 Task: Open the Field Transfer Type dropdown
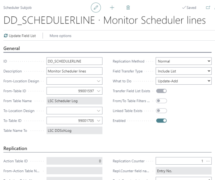(183, 71)
